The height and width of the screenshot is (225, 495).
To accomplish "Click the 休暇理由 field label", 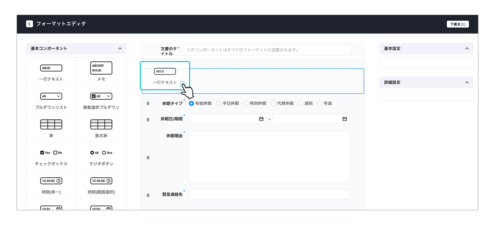I will 174,136.
